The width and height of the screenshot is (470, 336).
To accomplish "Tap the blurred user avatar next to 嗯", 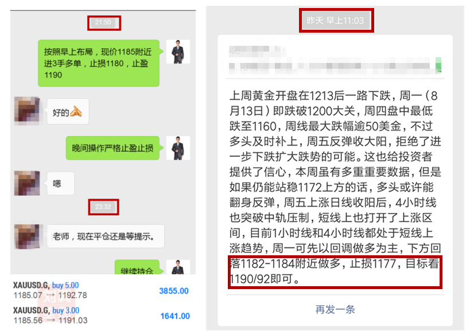I will (27, 183).
